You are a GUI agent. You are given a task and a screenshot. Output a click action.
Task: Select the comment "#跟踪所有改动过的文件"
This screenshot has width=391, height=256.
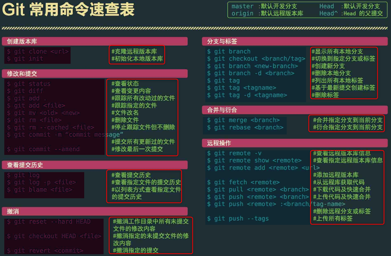pyautogui.click(x=143, y=98)
